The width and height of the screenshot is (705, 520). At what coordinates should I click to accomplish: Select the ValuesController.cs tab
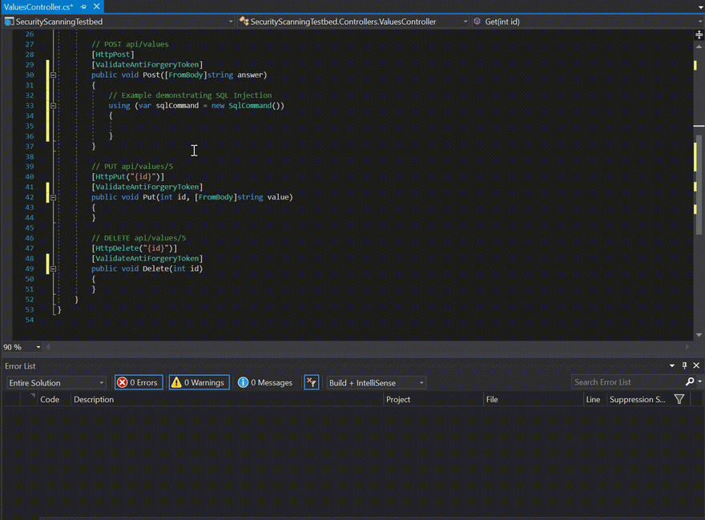[38, 6]
